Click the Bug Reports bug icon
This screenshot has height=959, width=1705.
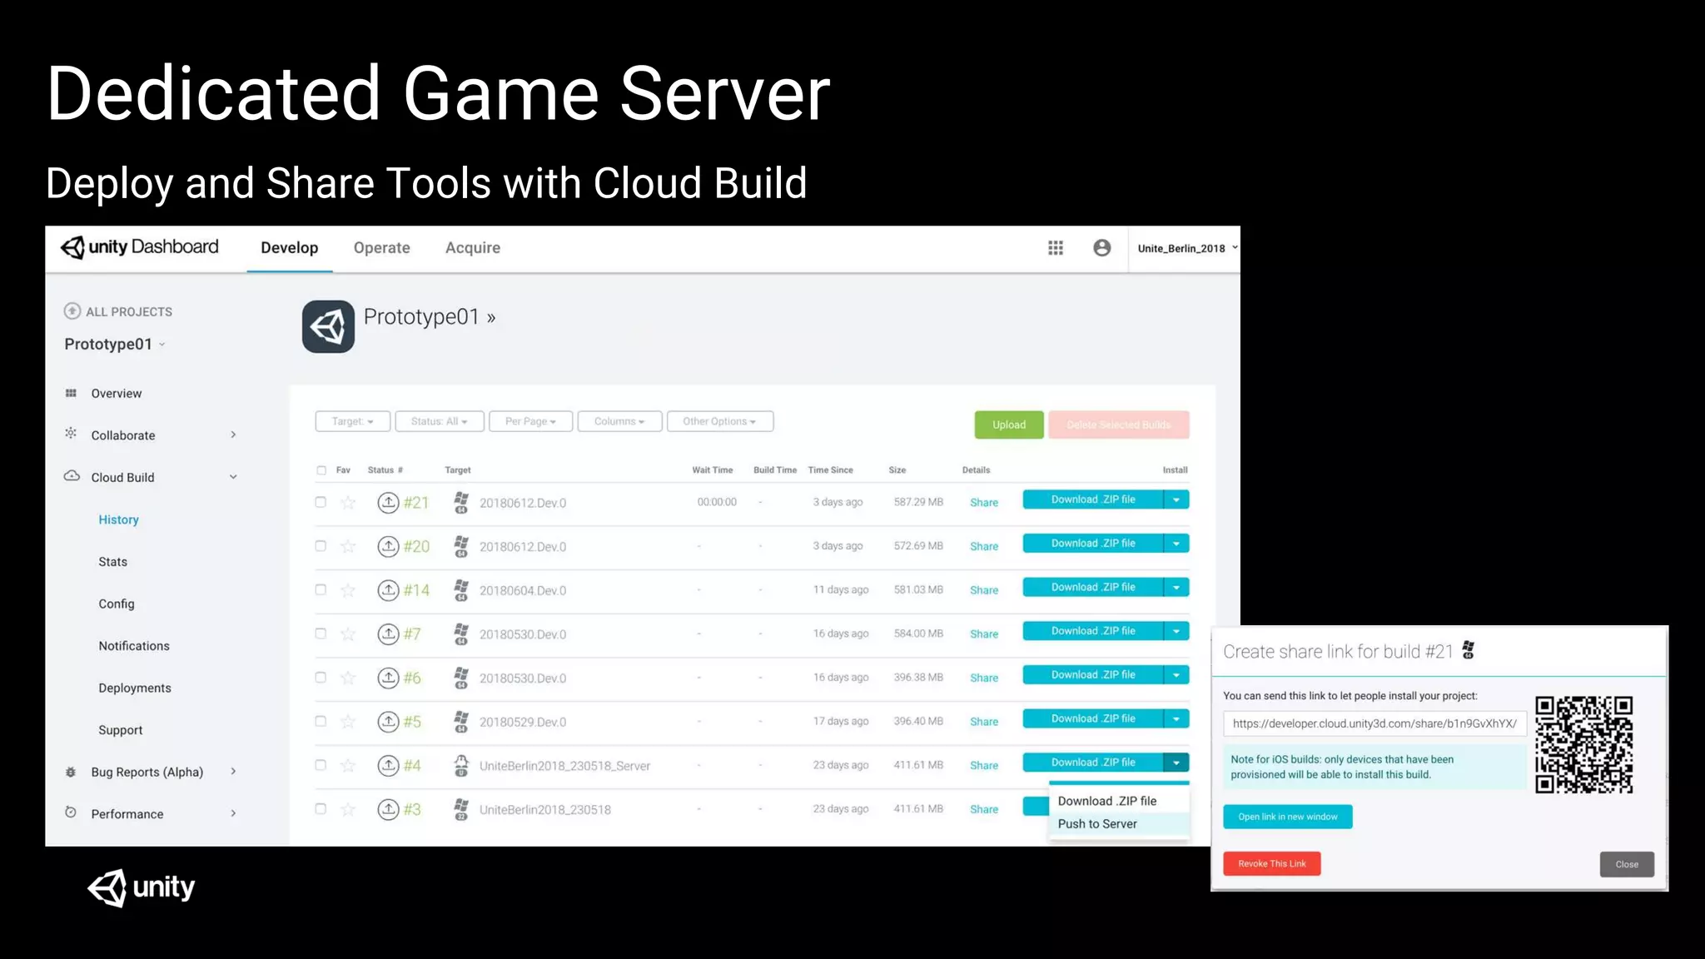pos(71,772)
